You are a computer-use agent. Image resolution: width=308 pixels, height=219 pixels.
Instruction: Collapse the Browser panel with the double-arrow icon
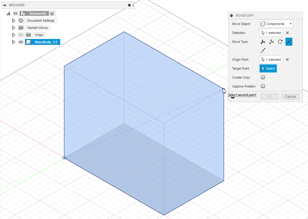click(x=5, y=5)
